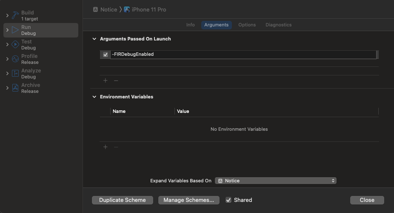Expand the Test action chevron

[x=7, y=44]
